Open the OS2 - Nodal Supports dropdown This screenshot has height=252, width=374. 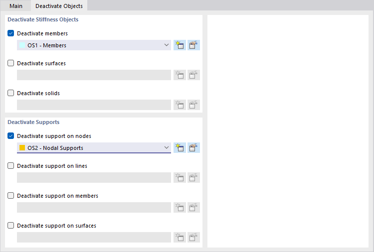pyautogui.click(x=167, y=148)
